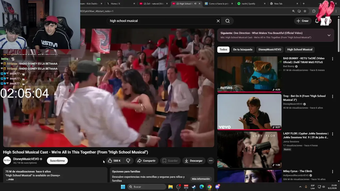Click the Compartir button

click(x=147, y=161)
